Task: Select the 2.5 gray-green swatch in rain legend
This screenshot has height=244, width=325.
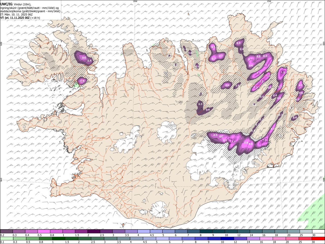Action: coord(97,238)
